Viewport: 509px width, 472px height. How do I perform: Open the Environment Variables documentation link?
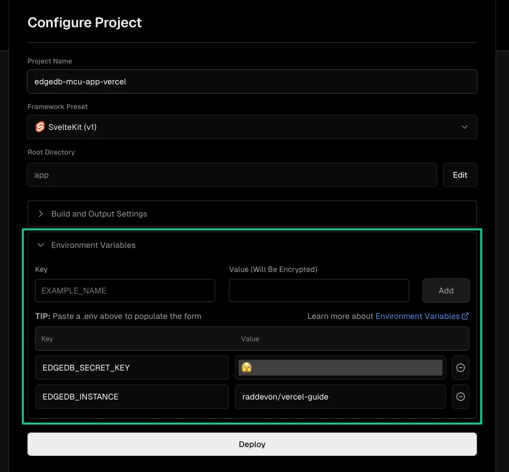click(x=419, y=316)
